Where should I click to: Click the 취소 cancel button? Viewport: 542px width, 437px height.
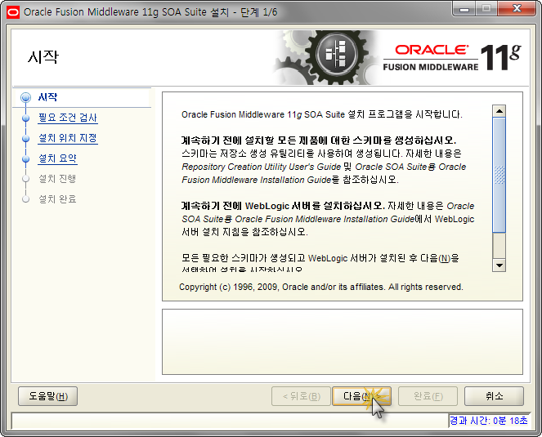[494, 396]
